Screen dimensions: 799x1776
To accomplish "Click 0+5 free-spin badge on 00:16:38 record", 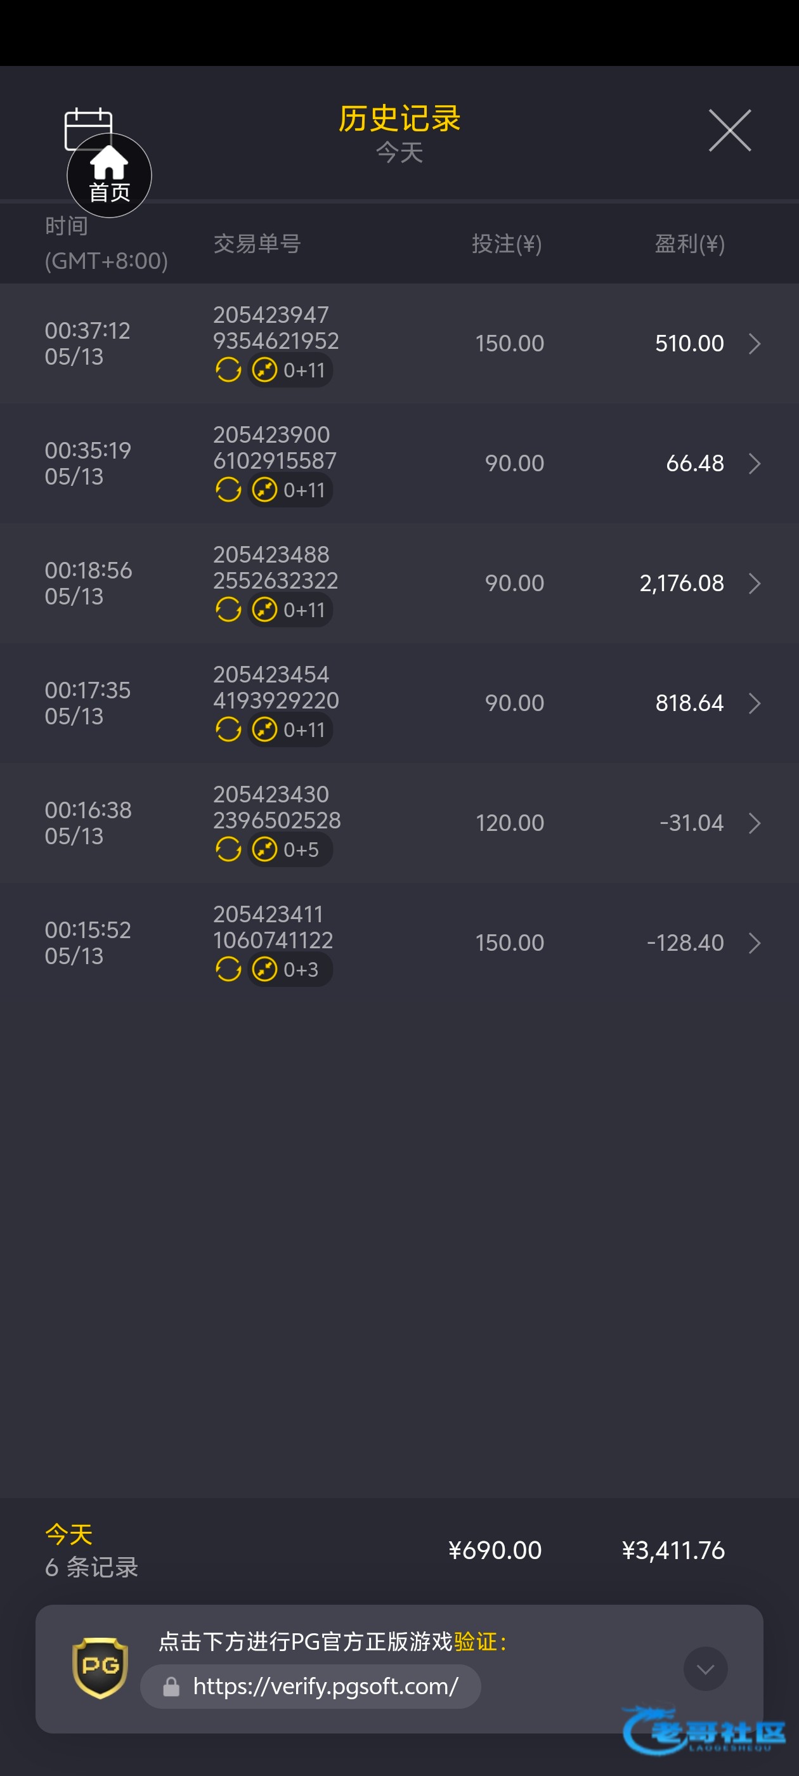I will [x=290, y=850].
